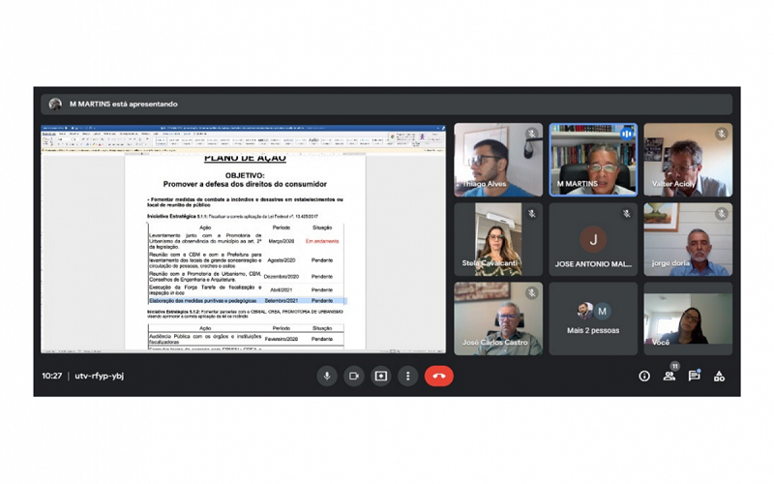
Task: Click the M MARTINS speaking video tile
Action: [593, 160]
